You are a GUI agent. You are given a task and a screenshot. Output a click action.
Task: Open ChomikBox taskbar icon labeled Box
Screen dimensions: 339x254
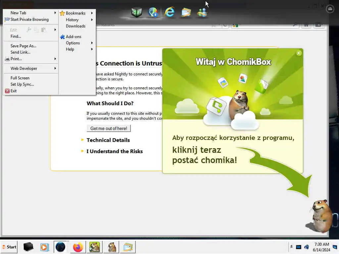(x=94, y=247)
